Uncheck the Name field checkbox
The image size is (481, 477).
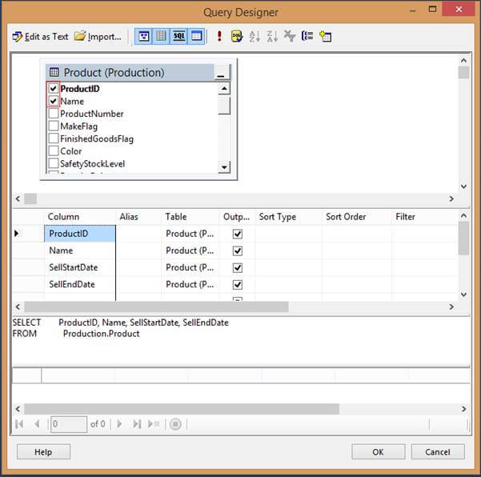click(54, 101)
